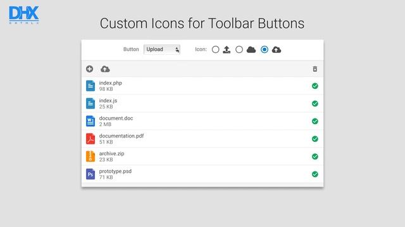Click the green checkmark for documentation.pdf

(315, 139)
